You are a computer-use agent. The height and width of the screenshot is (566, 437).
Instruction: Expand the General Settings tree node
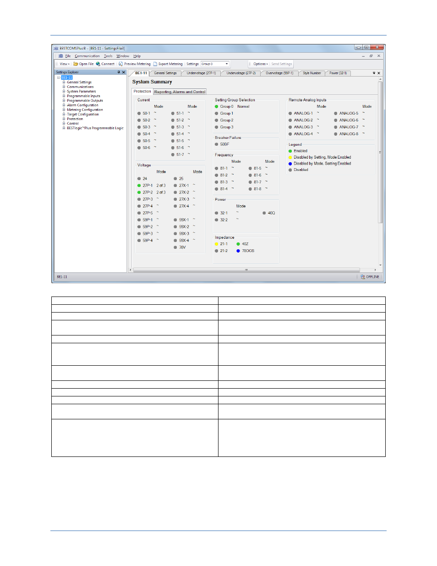[64, 82]
